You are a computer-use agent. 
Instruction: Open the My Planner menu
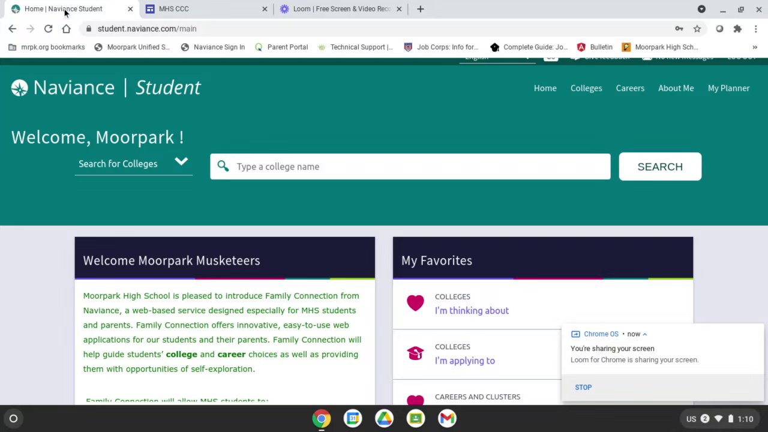tap(728, 88)
